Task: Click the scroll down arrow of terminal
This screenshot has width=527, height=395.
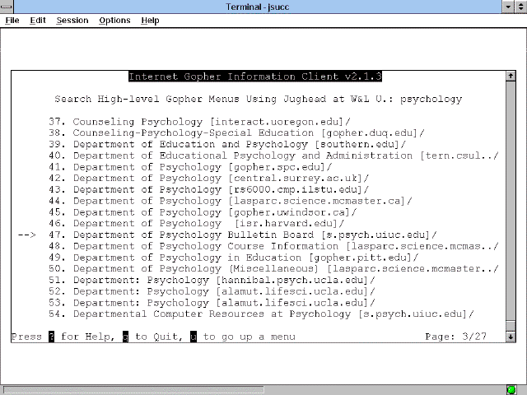Action: (511, 337)
